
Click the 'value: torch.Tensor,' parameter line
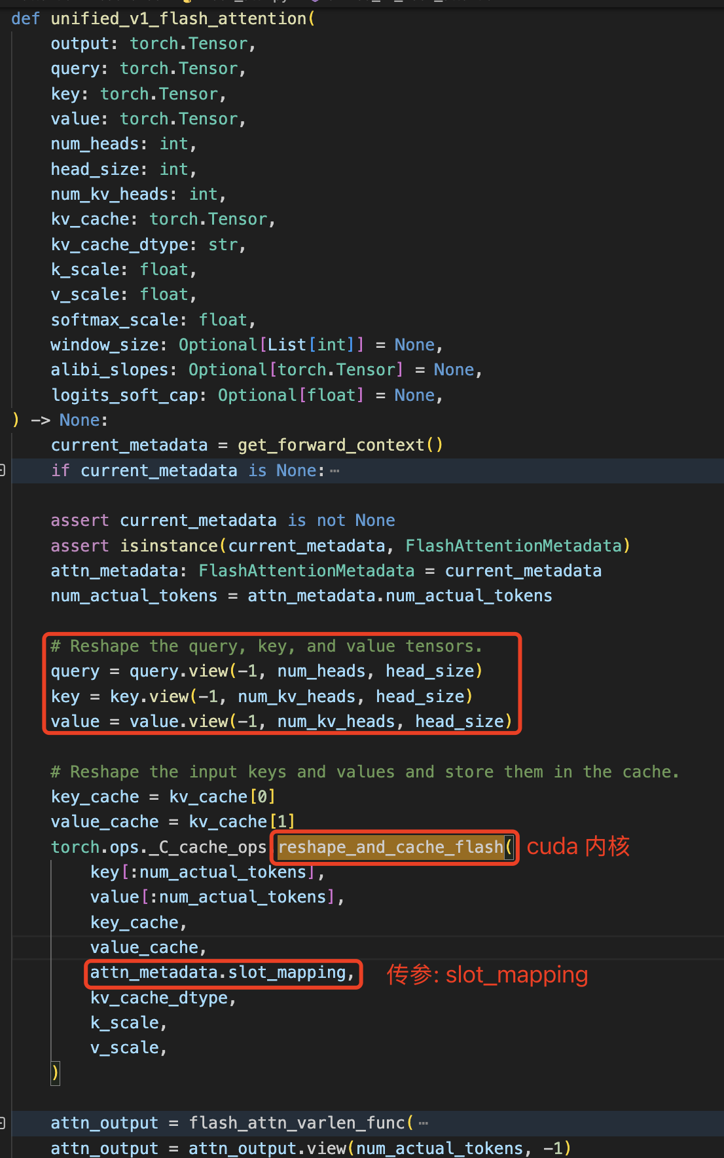[x=149, y=119]
